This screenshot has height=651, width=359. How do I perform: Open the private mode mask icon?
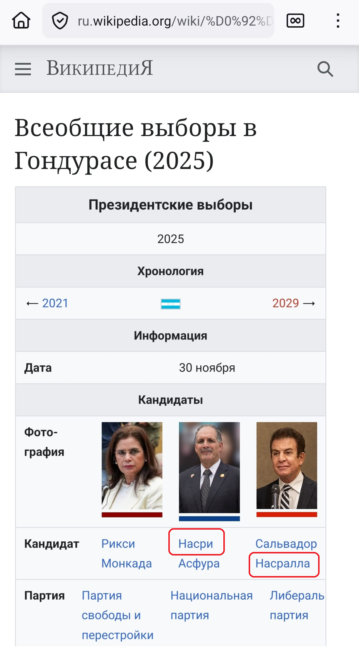tap(295, 21)
